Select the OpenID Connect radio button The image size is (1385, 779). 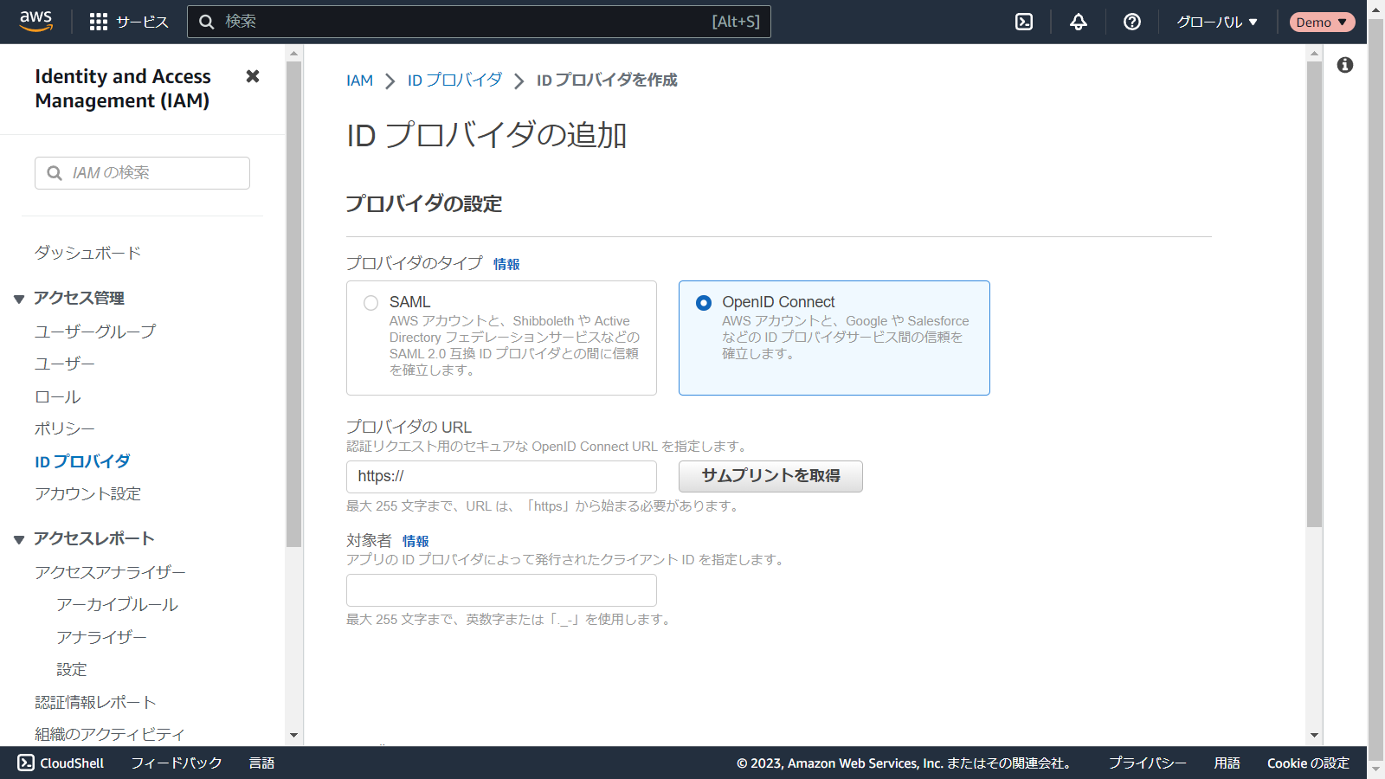pos(704,303)
